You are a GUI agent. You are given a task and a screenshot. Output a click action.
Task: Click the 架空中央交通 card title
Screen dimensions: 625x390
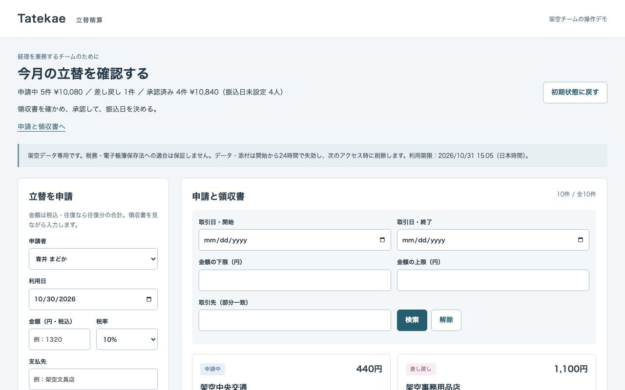tap(224, 387)
